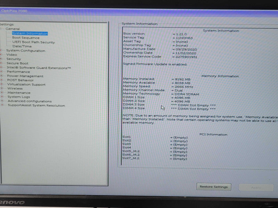Expand the System Logs node
278x208 pixels.
(x=2, y=97)
